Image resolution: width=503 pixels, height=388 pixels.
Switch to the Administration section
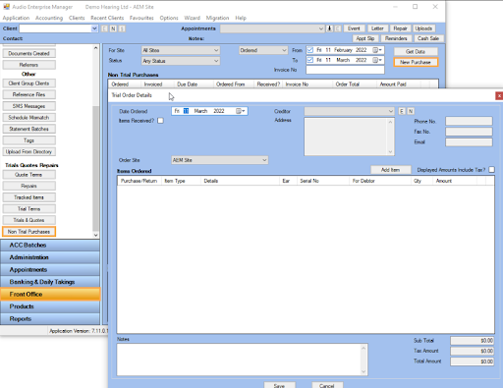50,257
